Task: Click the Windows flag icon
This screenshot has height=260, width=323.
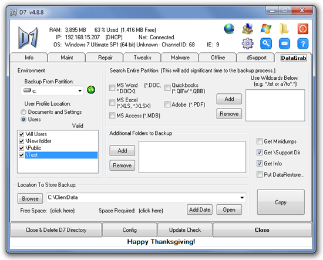Action: [x=265, y=28]
